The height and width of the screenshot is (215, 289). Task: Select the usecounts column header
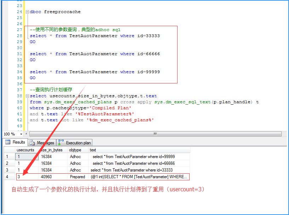[x=27, y=150]
